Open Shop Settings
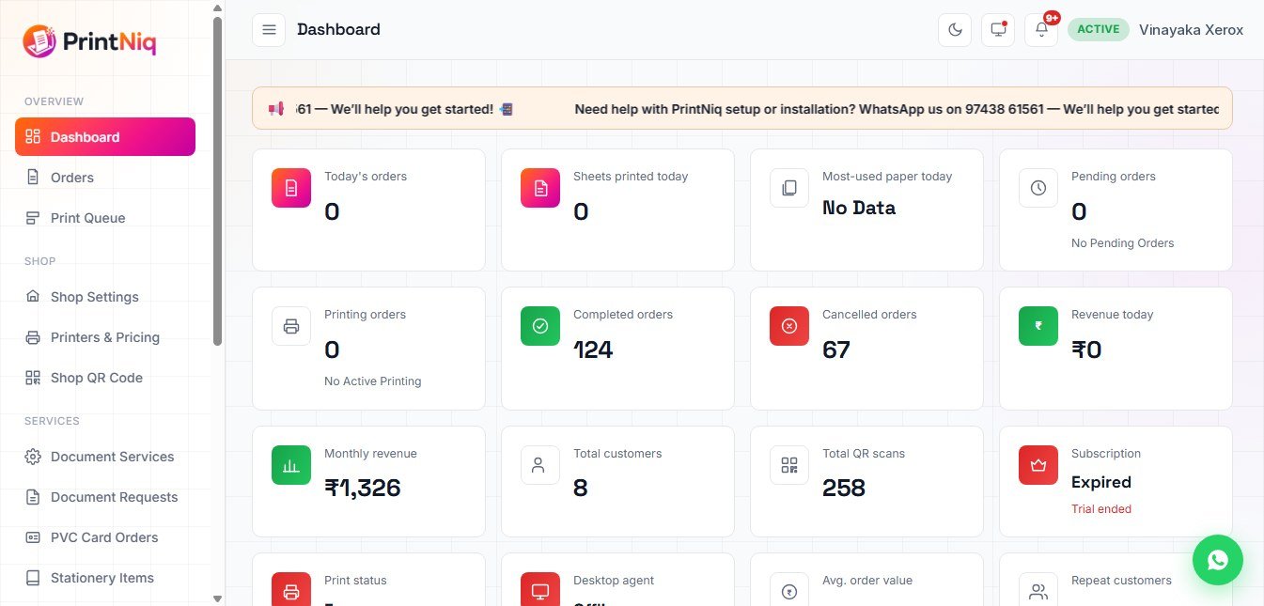Image resolution: width=1264 pixels, height=606 pixels. coord(105,297)
